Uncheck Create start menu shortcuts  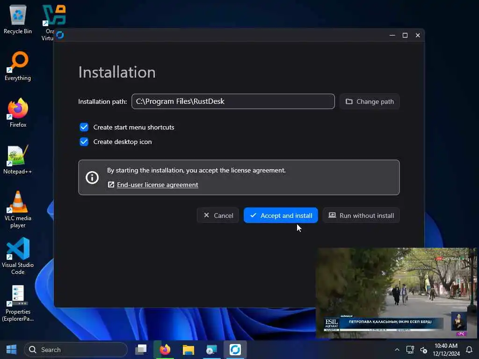(84, 127)
